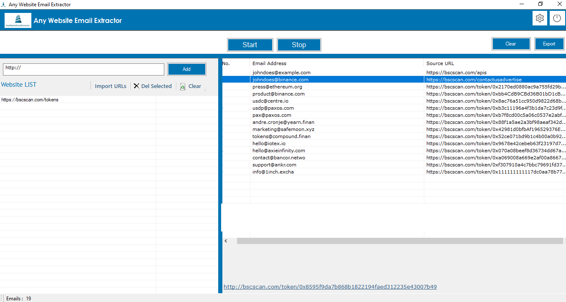Select the hello@axieinfinity.com email

(x=279, y=151)
